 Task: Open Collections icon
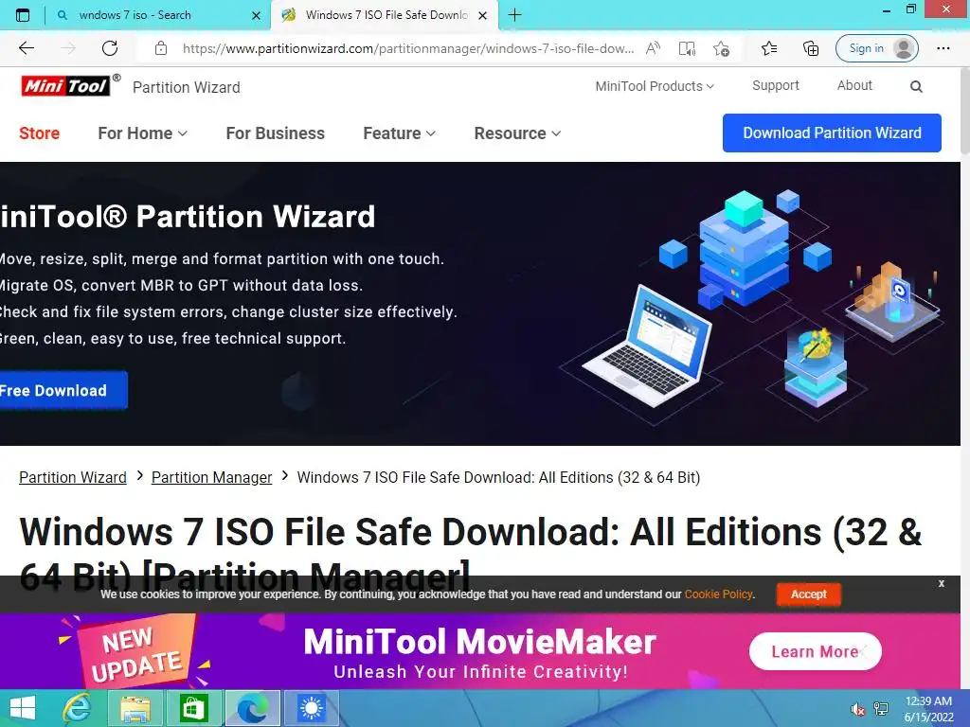point(811,48)
